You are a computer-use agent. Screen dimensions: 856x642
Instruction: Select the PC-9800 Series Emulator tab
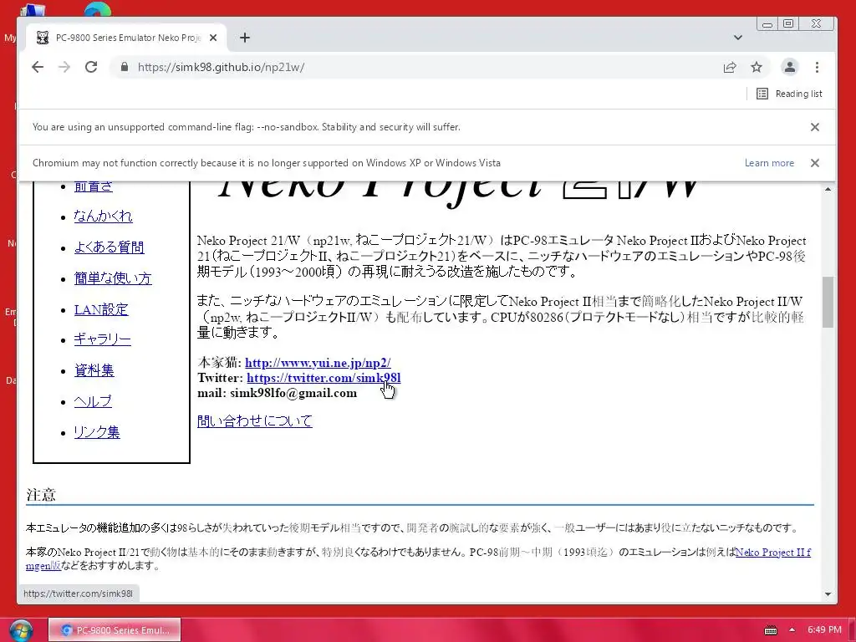(x=126, y=38)
